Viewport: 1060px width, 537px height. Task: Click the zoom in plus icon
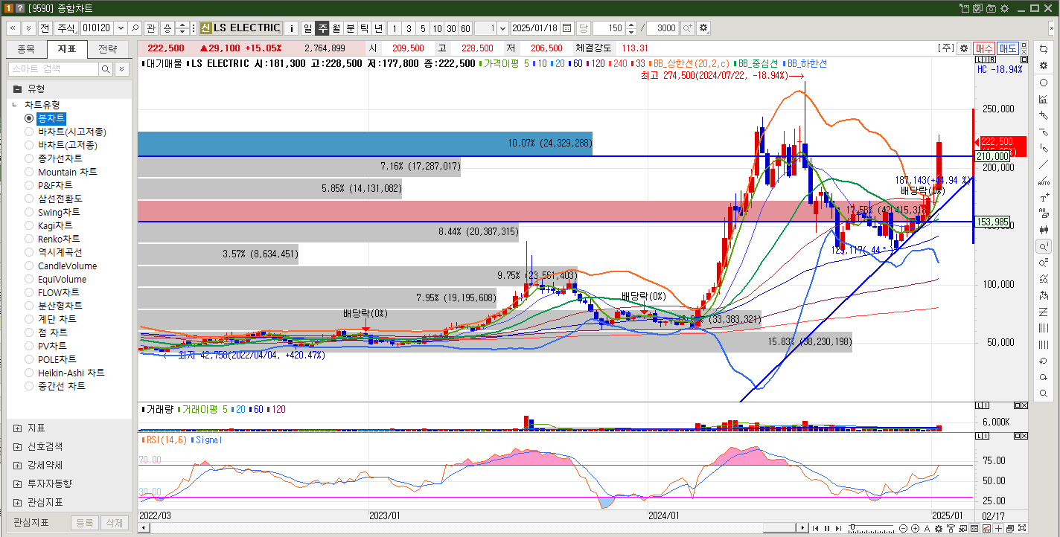(x=915, y=528)
